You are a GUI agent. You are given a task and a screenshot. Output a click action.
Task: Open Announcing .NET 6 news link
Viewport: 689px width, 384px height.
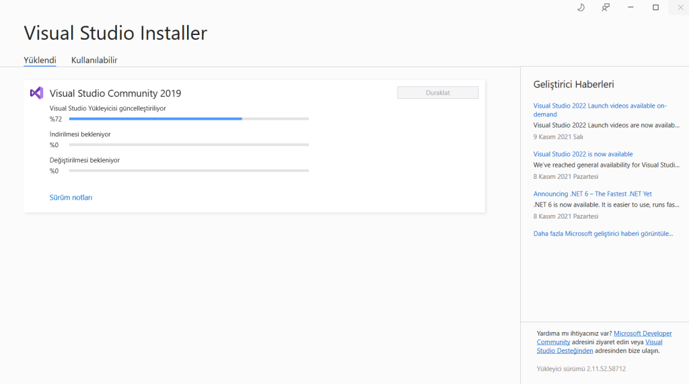pos(592,194)
